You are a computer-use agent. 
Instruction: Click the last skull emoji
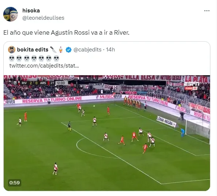[56, 58]
